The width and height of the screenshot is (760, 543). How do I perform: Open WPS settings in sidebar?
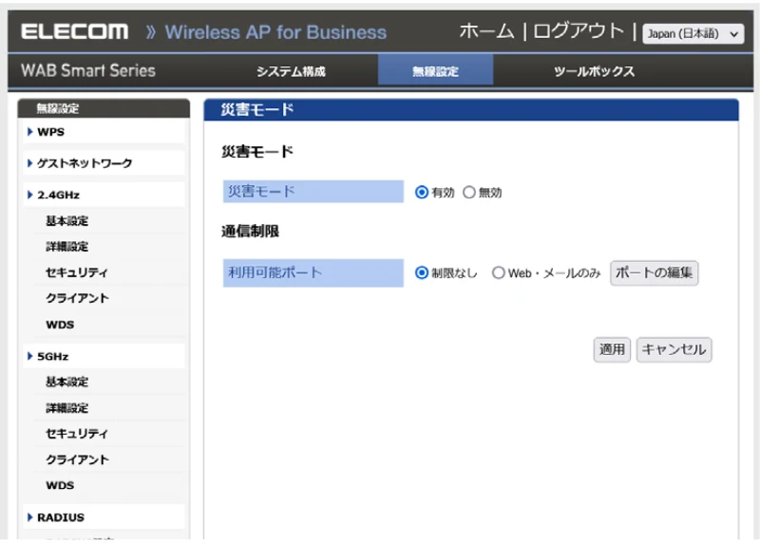click(x=51, y=132)
